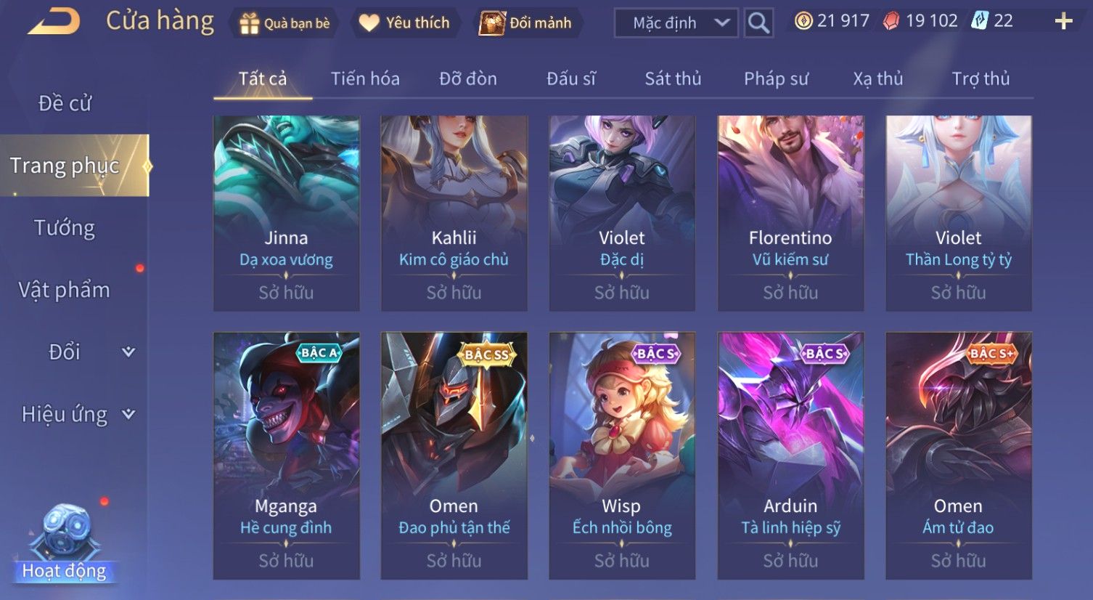Click the red gem currency icon

pyautogui.click(x=891, y=21)
